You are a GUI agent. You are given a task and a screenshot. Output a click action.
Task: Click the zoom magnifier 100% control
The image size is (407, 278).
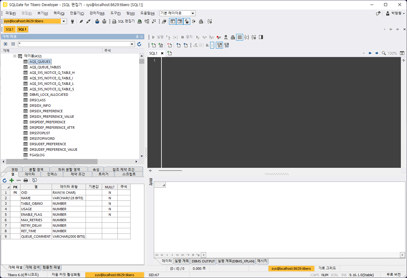pyautogui.click(x=389, y=53)
